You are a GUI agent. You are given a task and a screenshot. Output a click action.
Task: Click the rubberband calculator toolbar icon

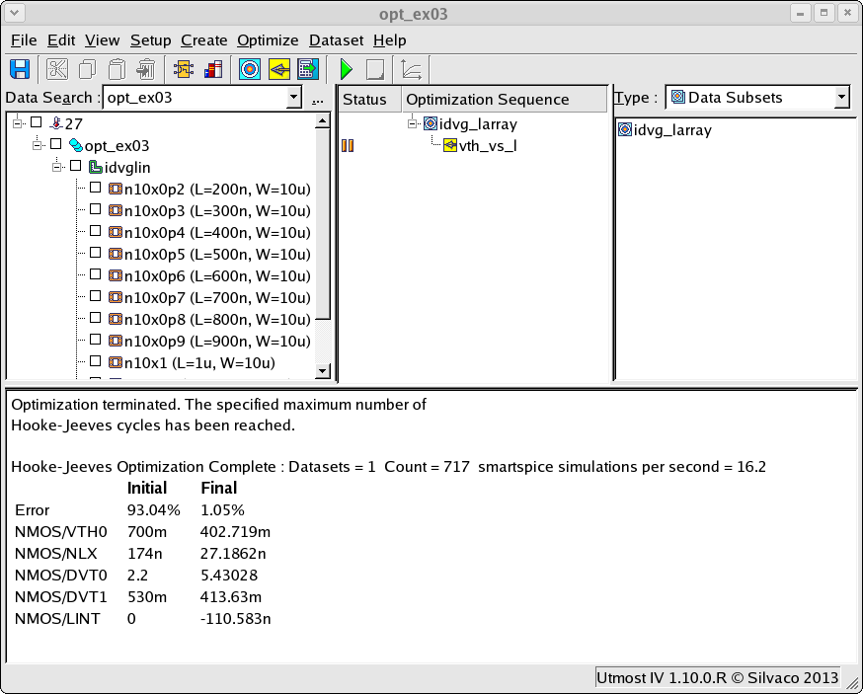click(x=308, y=69)
